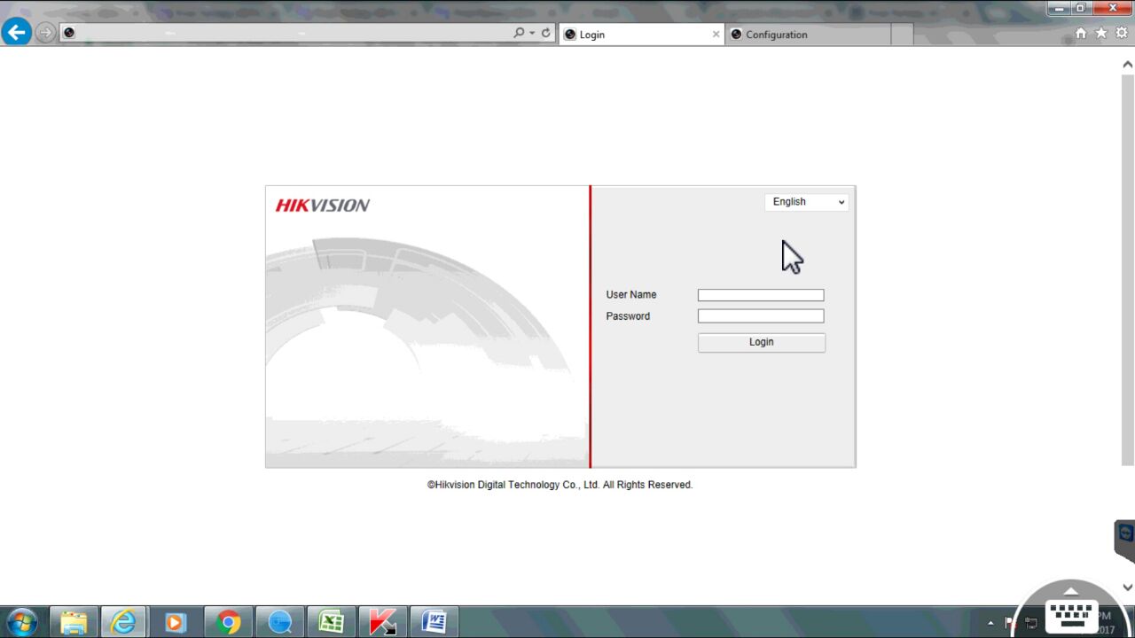Click the browser Home icon

click(1081, 33)
